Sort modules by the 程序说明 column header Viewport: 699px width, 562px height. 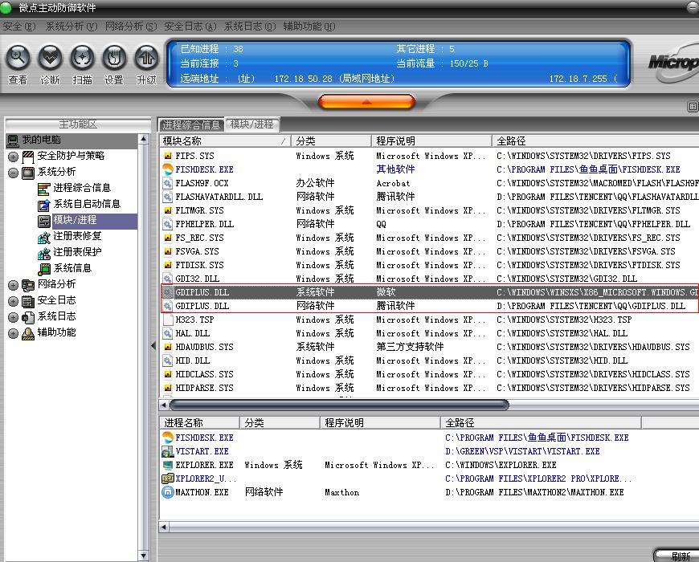[x=431, y=141]
